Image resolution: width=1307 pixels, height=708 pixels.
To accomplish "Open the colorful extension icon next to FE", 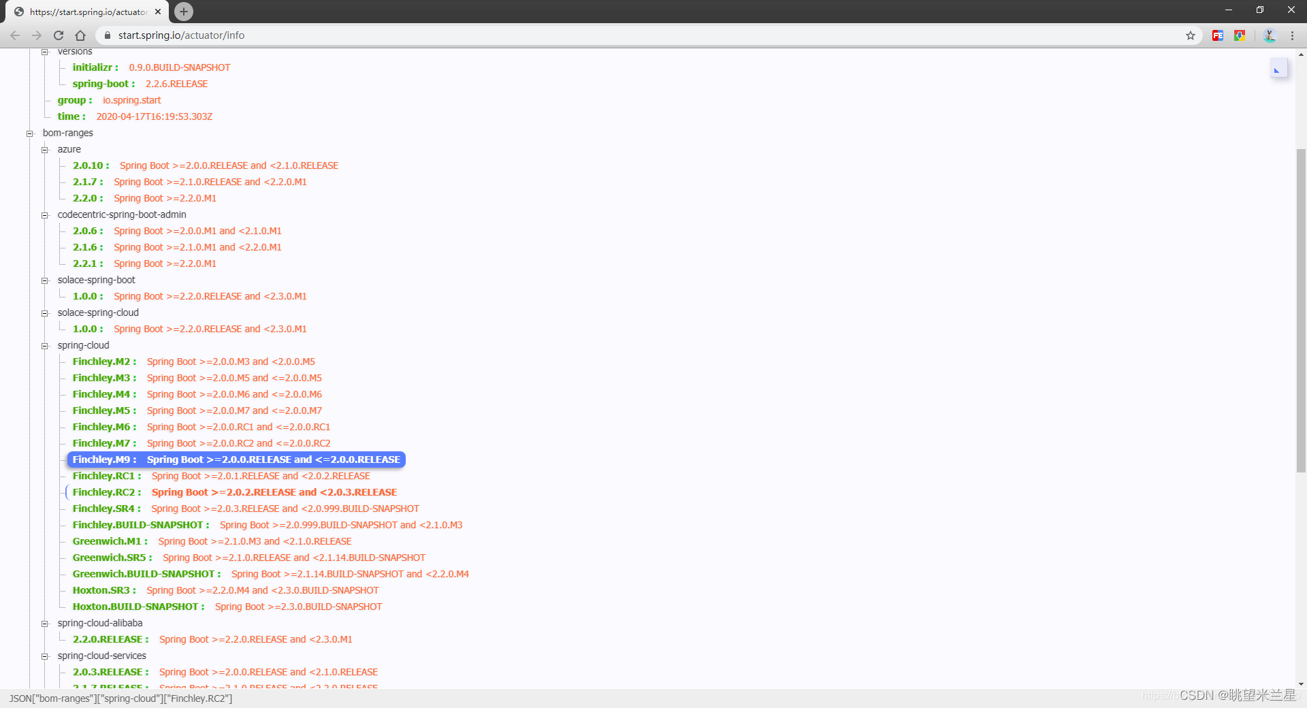I will pyautogui.click(x=1240, y=35).
